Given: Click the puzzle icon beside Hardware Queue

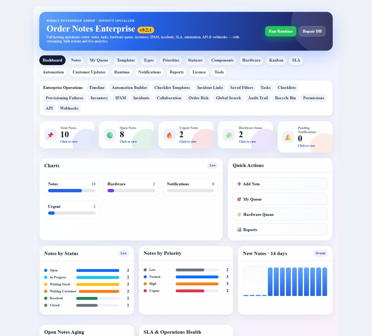Looking at the screenshot, I should (239, 215).
